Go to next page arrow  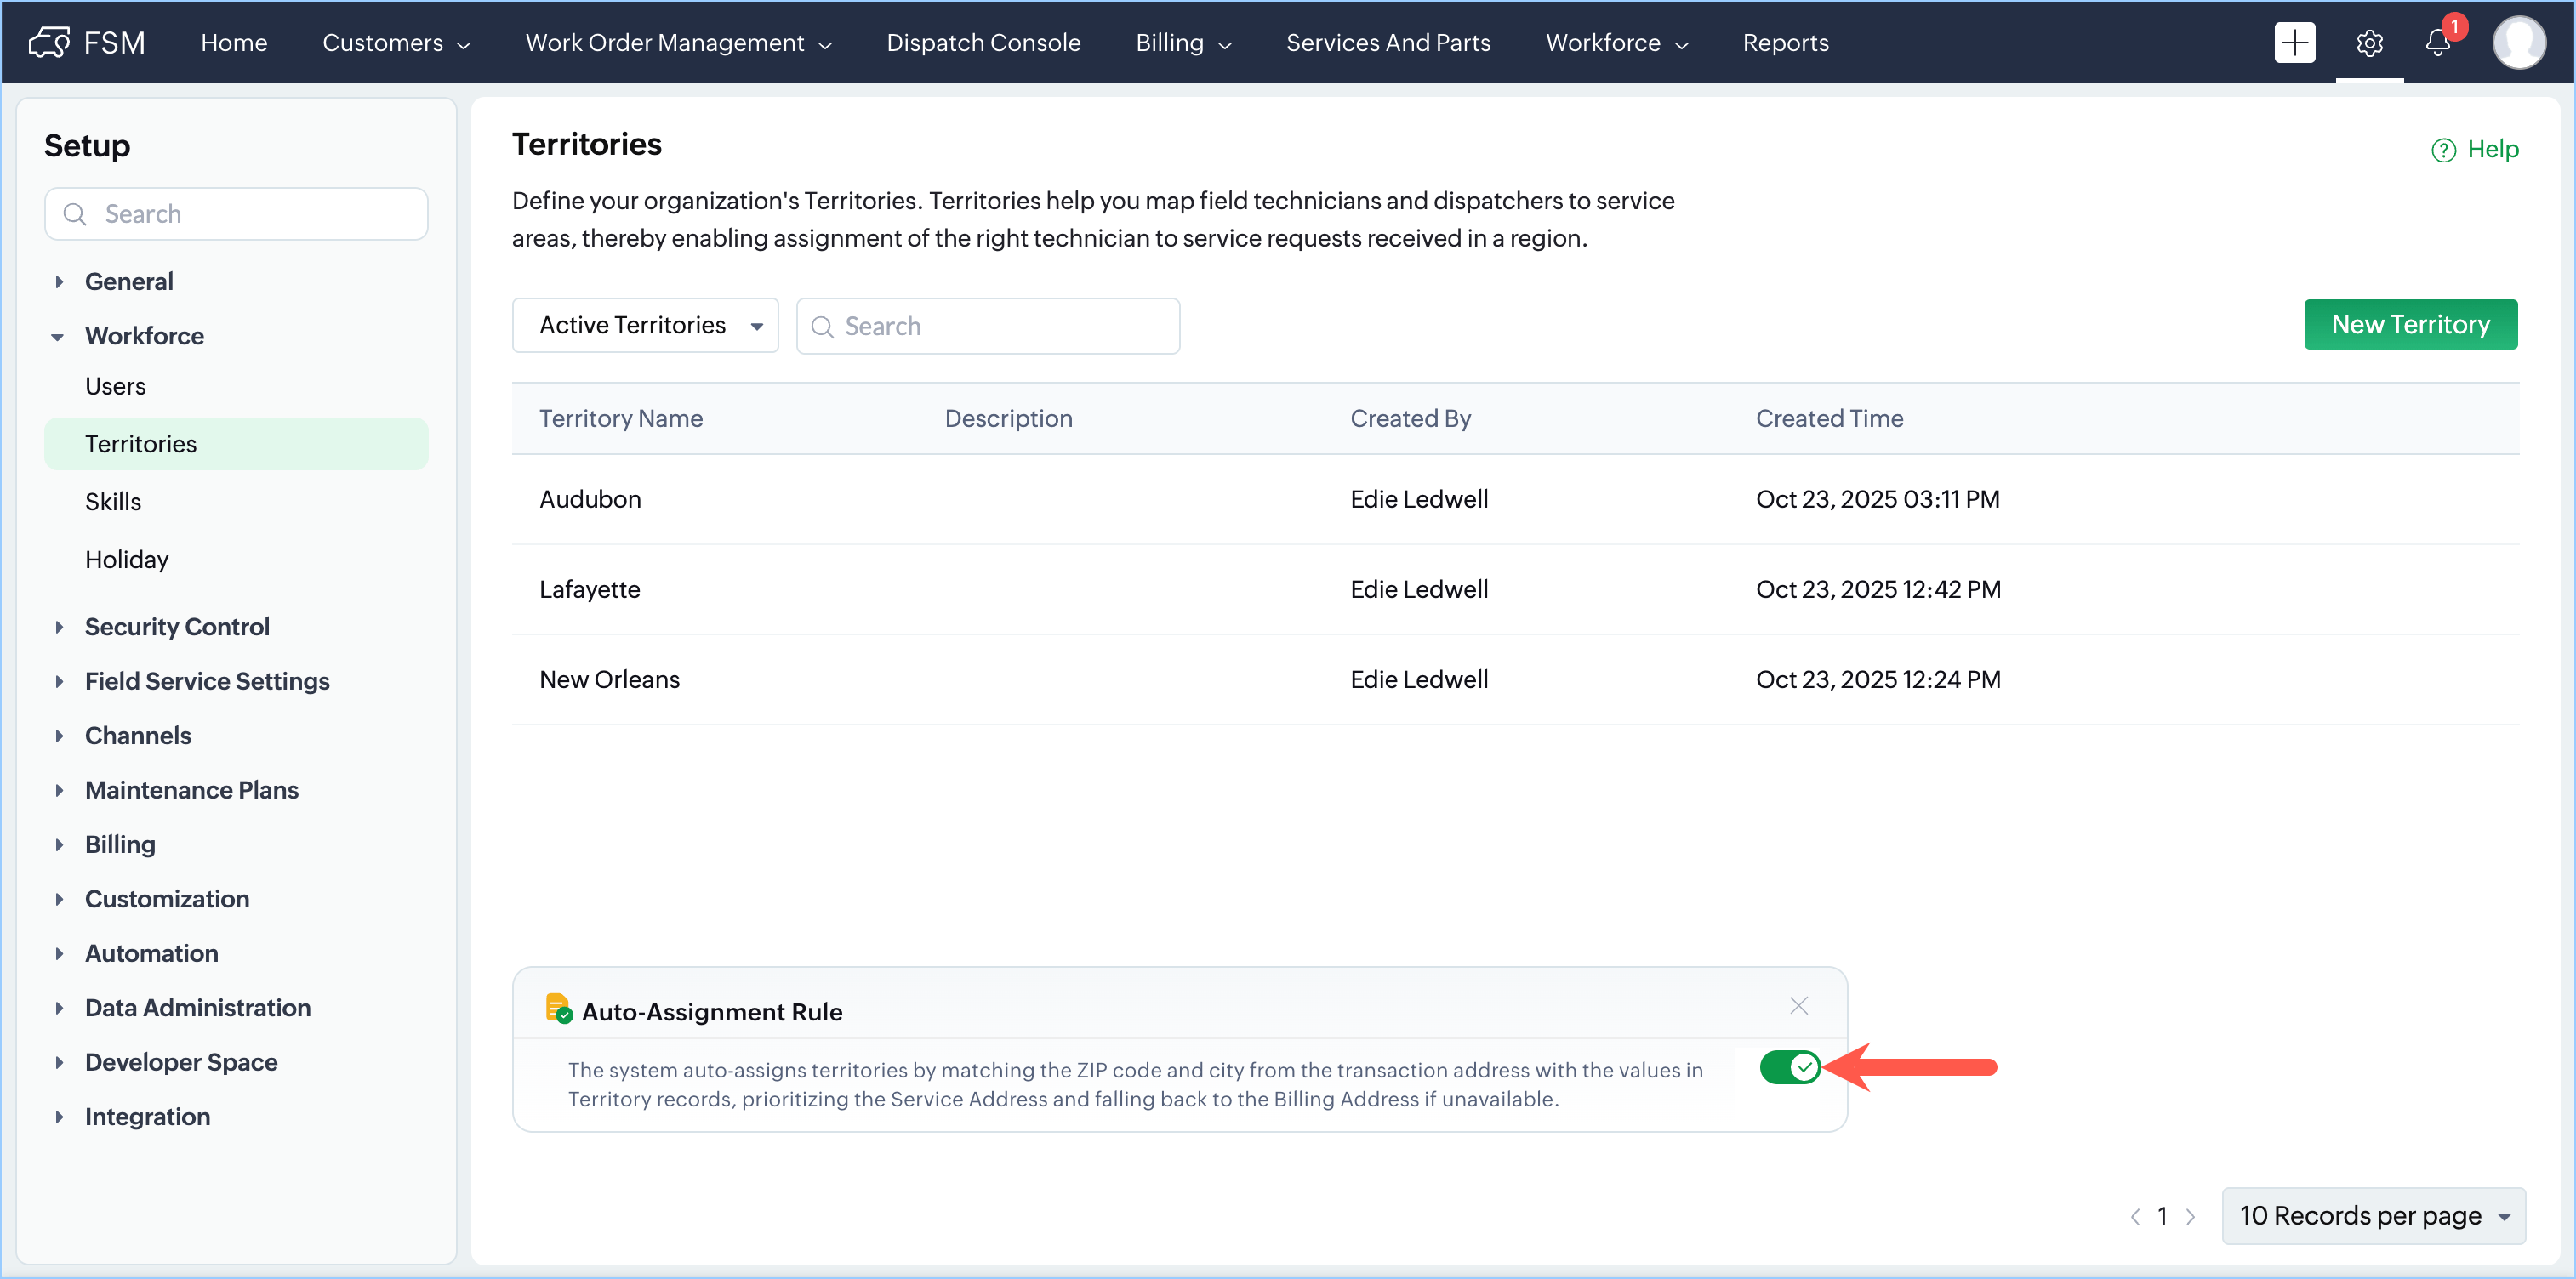point(2190,1216)
